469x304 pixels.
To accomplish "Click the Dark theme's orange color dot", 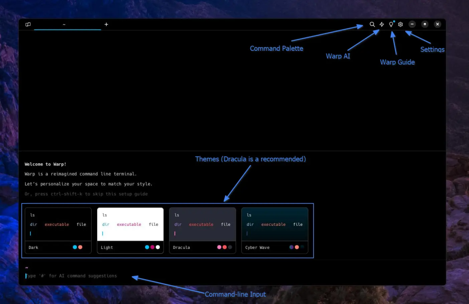I will tap(80, 247).
